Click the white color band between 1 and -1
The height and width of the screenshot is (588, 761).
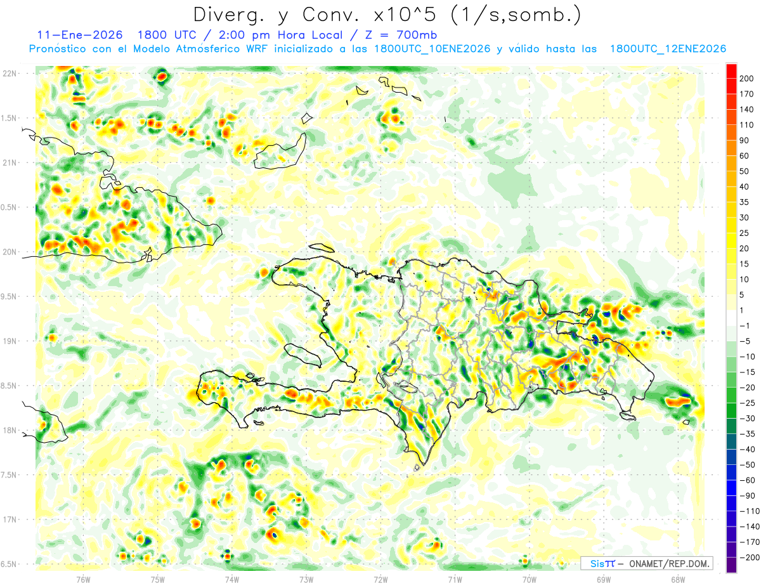coord(731,318)
